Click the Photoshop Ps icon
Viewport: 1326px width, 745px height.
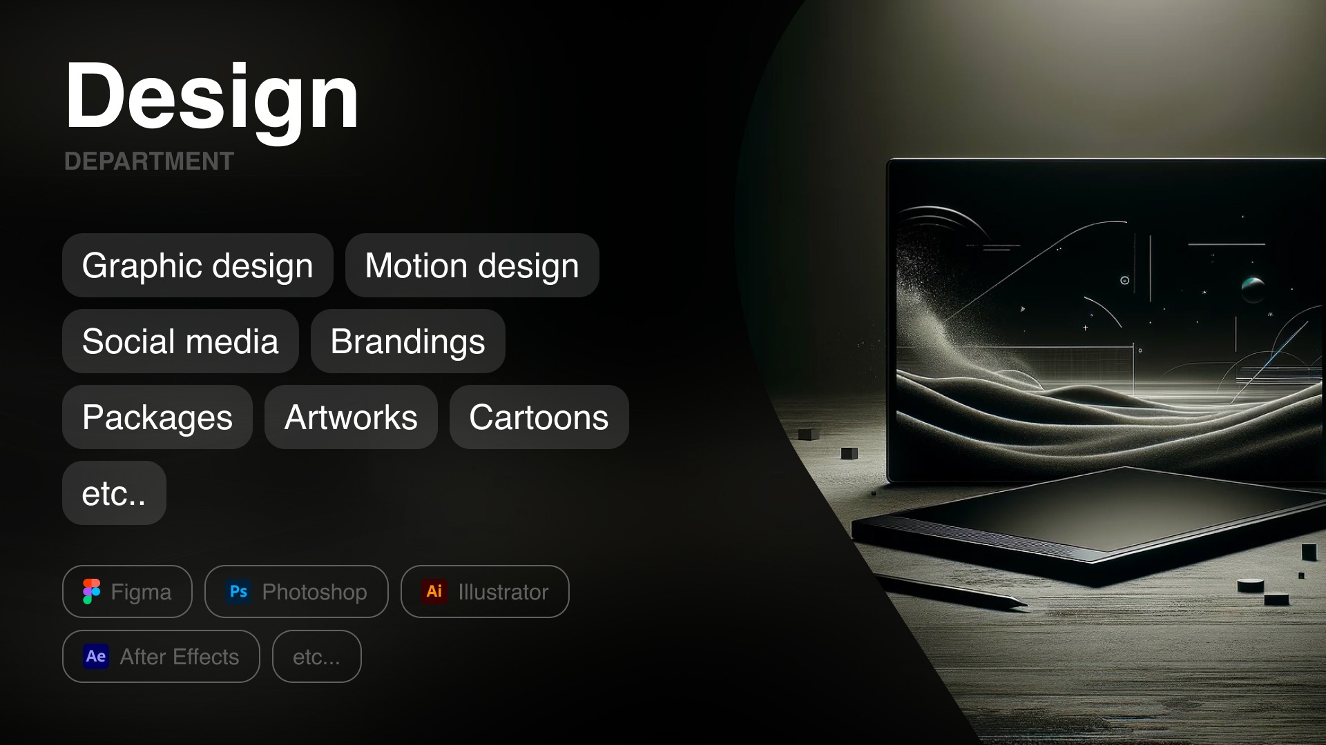pos(239,591)
